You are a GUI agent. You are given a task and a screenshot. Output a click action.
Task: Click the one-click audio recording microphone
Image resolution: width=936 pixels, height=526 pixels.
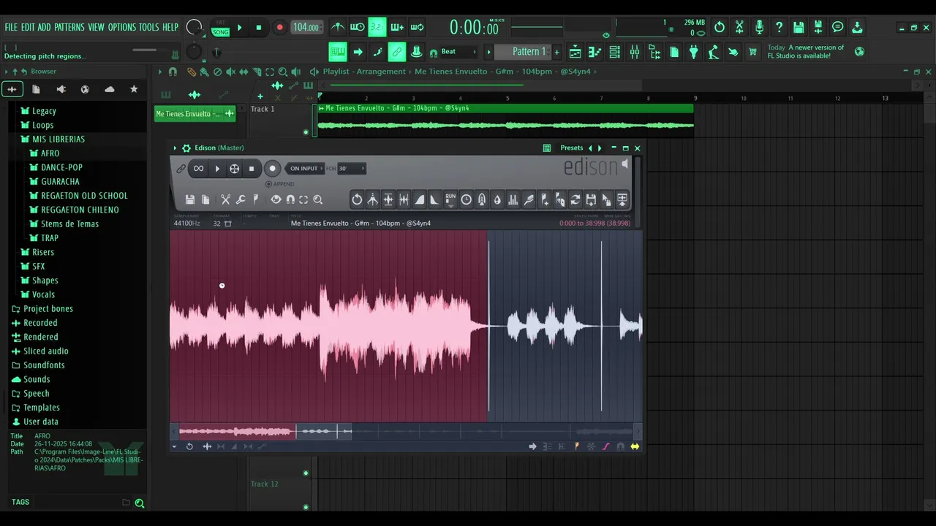click(759, 27)
